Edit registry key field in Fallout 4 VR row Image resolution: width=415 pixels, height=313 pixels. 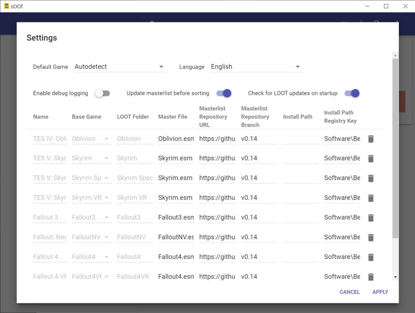[342, 277]
